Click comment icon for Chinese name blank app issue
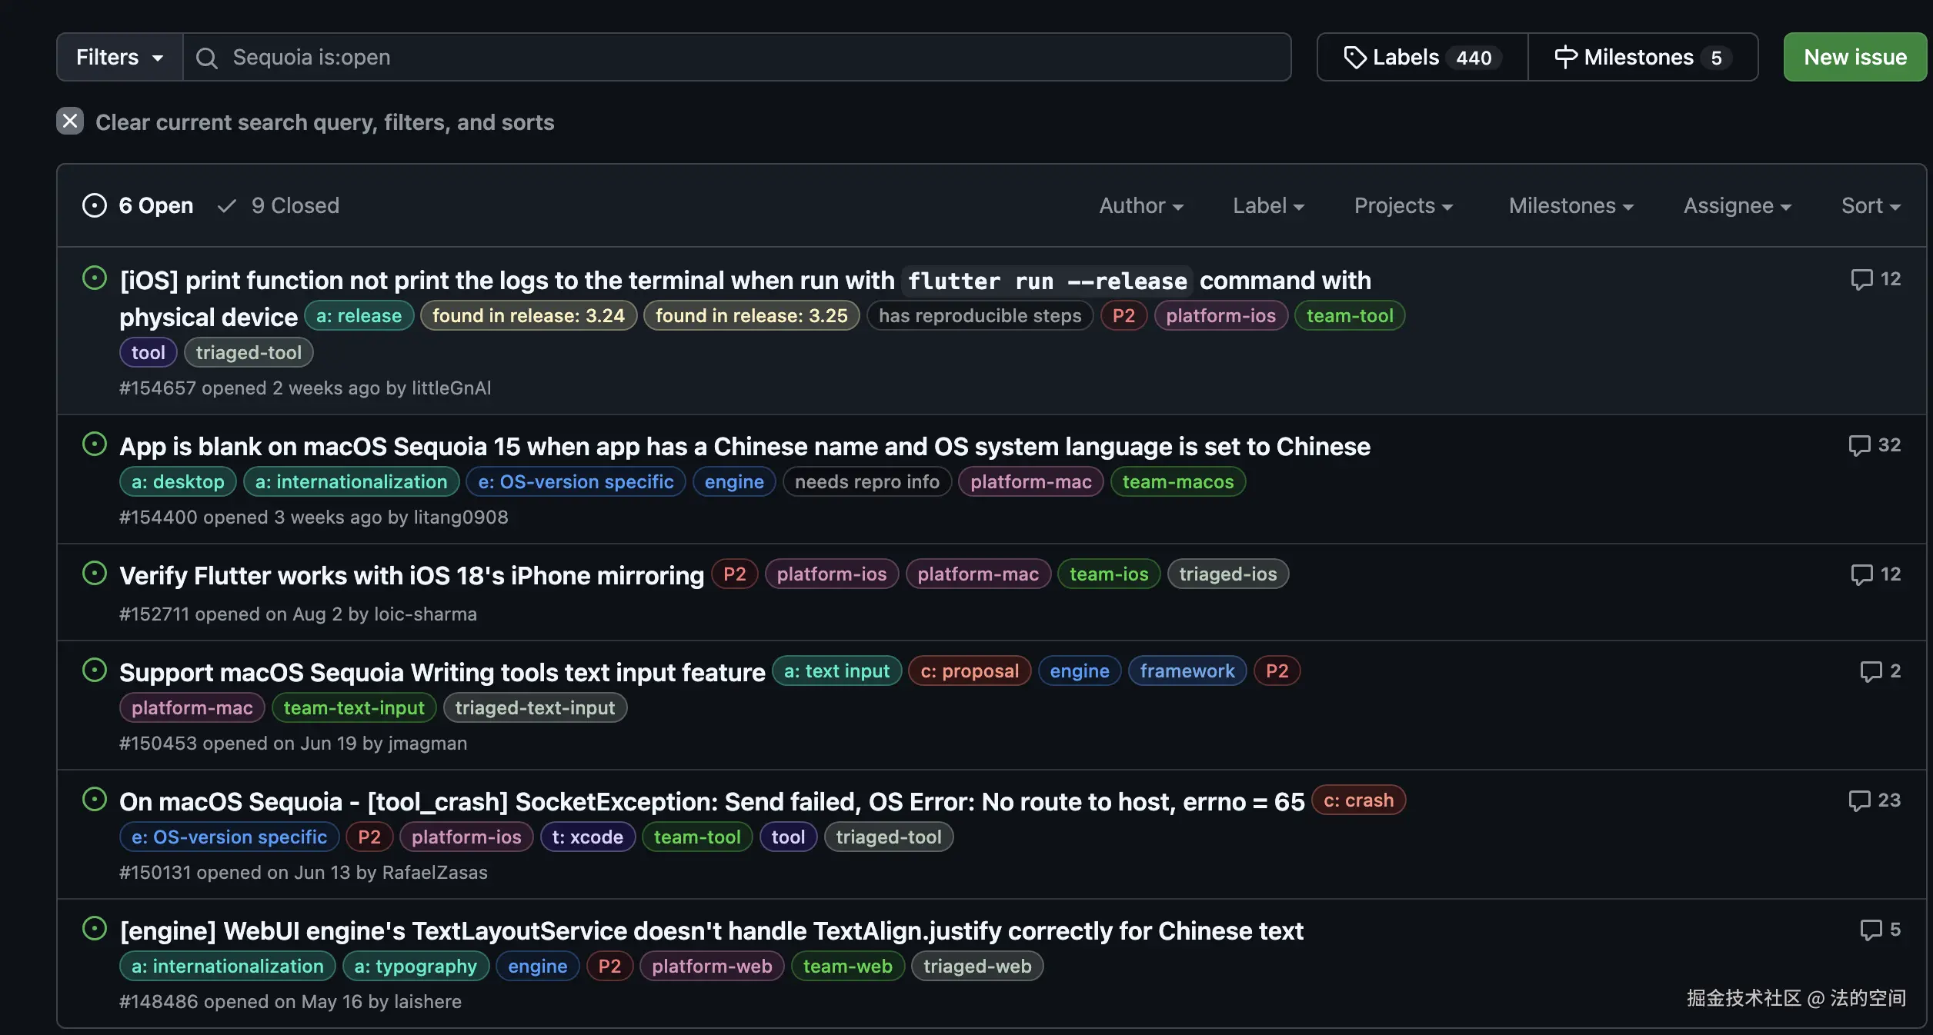 coord(1859,446)
